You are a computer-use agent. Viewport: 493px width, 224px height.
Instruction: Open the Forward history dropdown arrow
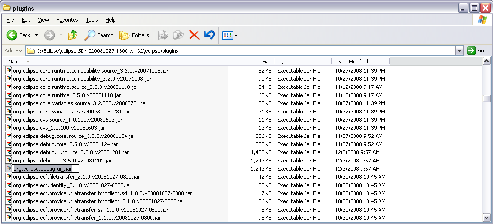(x=61, y=35)
